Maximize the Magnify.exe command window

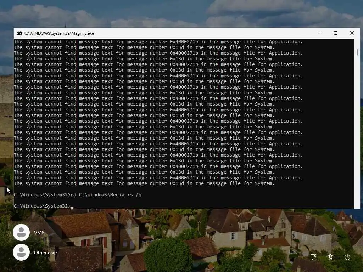click(x=336, y=33)
